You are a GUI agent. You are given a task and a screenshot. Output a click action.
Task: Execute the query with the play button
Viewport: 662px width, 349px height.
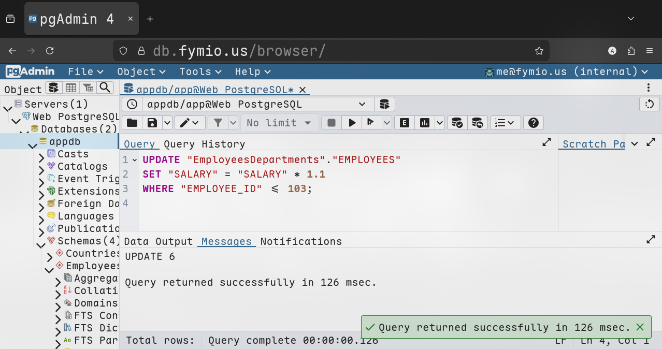pyautogui.click(x=352, y=123)
